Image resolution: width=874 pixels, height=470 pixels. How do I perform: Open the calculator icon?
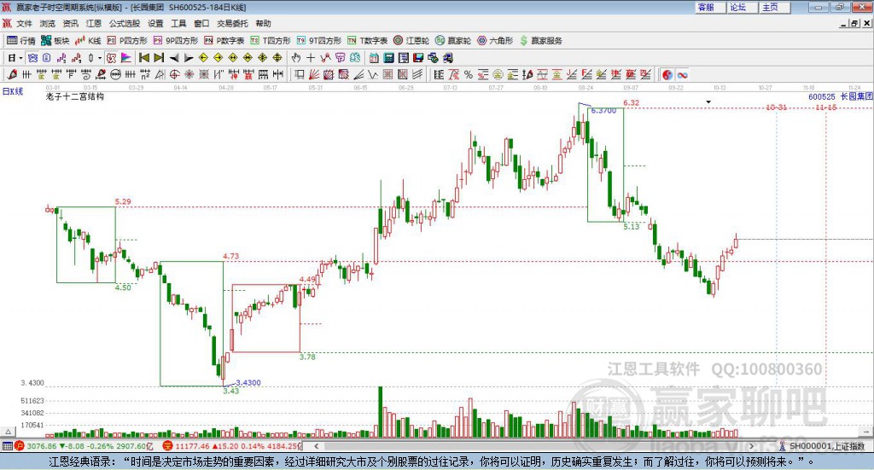(x=388, y=58)
